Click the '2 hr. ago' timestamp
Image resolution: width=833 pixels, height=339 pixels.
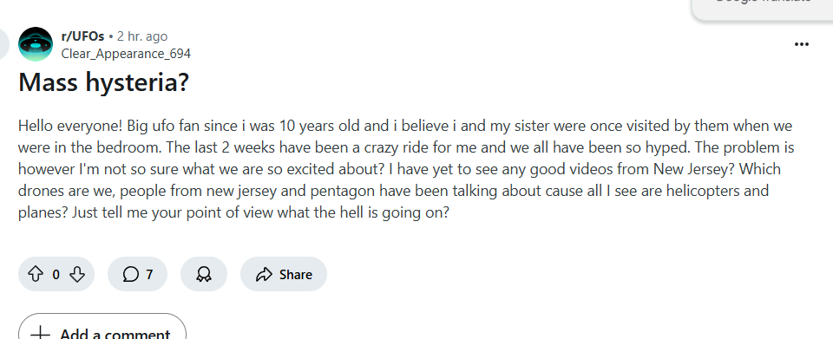(141, 36)
